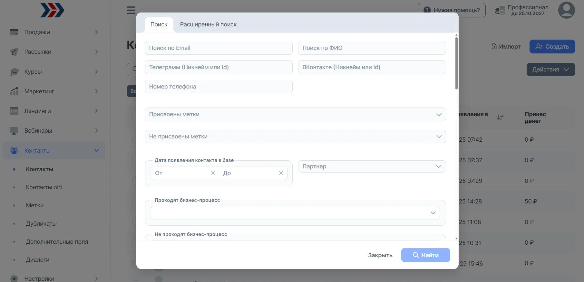Open the Присвоены метки dropdown
584x282 pixels.
click(295, 115)
